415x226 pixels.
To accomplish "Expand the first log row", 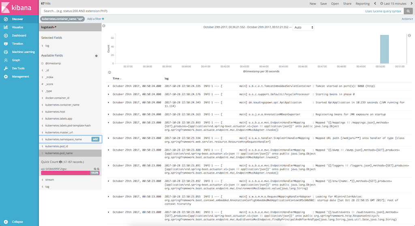I will click(x=108, y=86).
